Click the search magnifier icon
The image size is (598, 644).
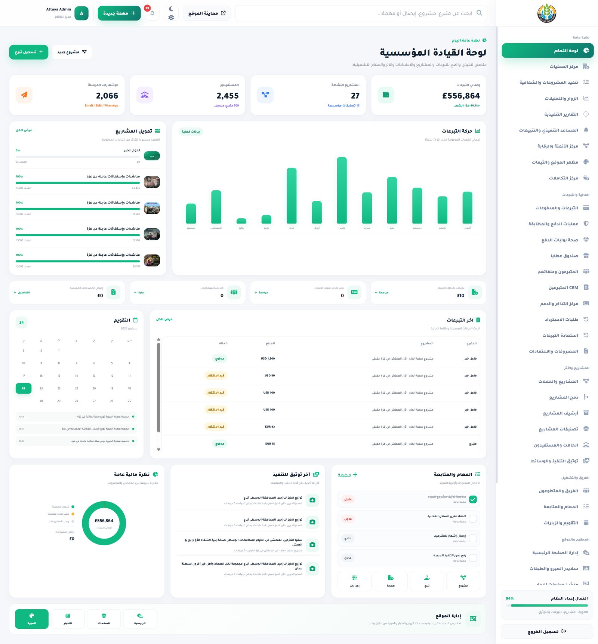point(479,13)
